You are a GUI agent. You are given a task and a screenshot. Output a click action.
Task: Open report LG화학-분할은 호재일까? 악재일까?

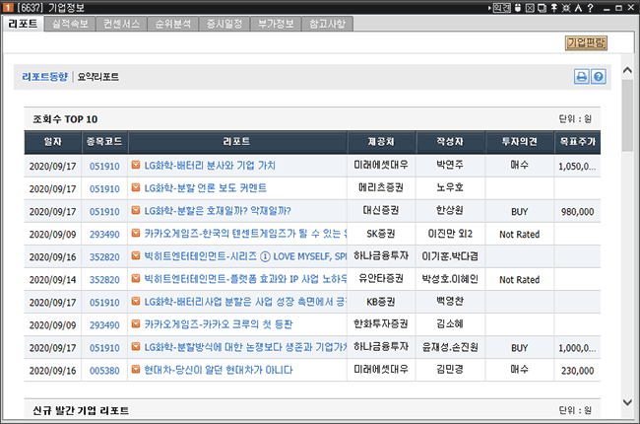point(218,211)
